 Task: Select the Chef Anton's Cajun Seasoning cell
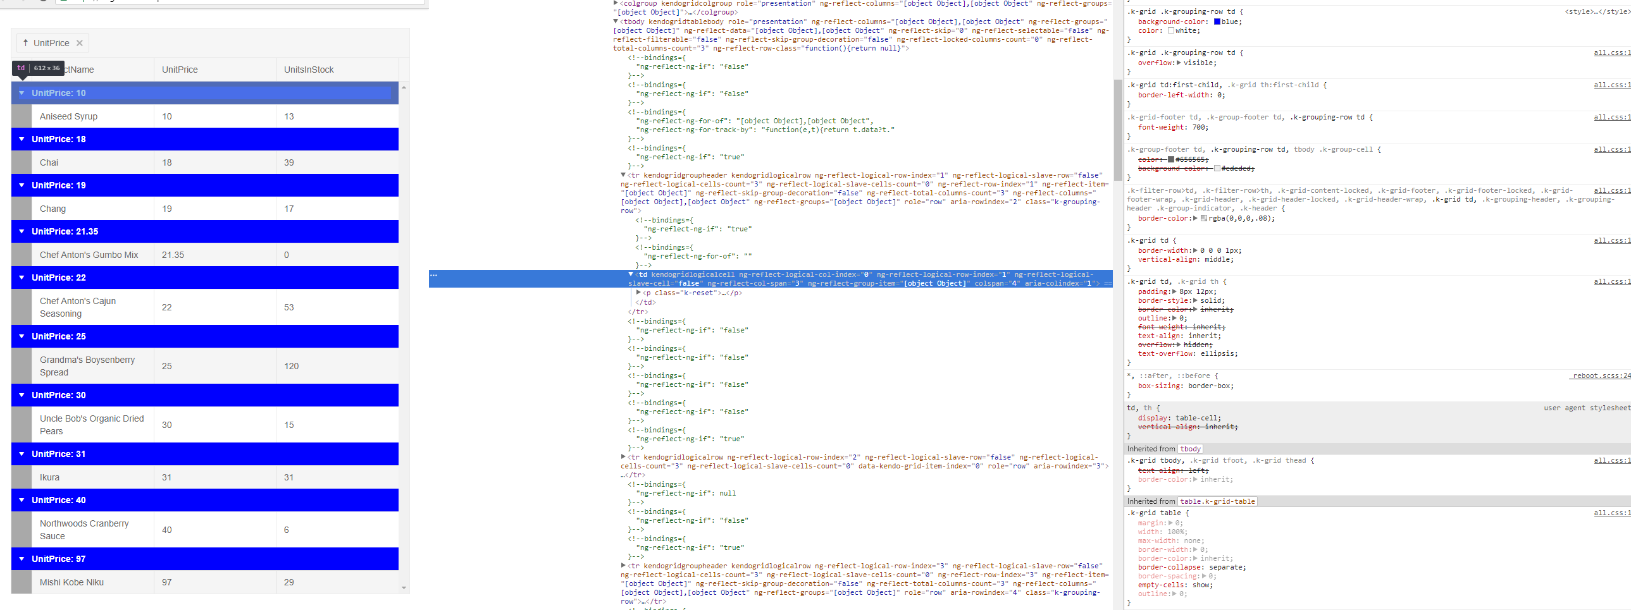tap(92, 308)
